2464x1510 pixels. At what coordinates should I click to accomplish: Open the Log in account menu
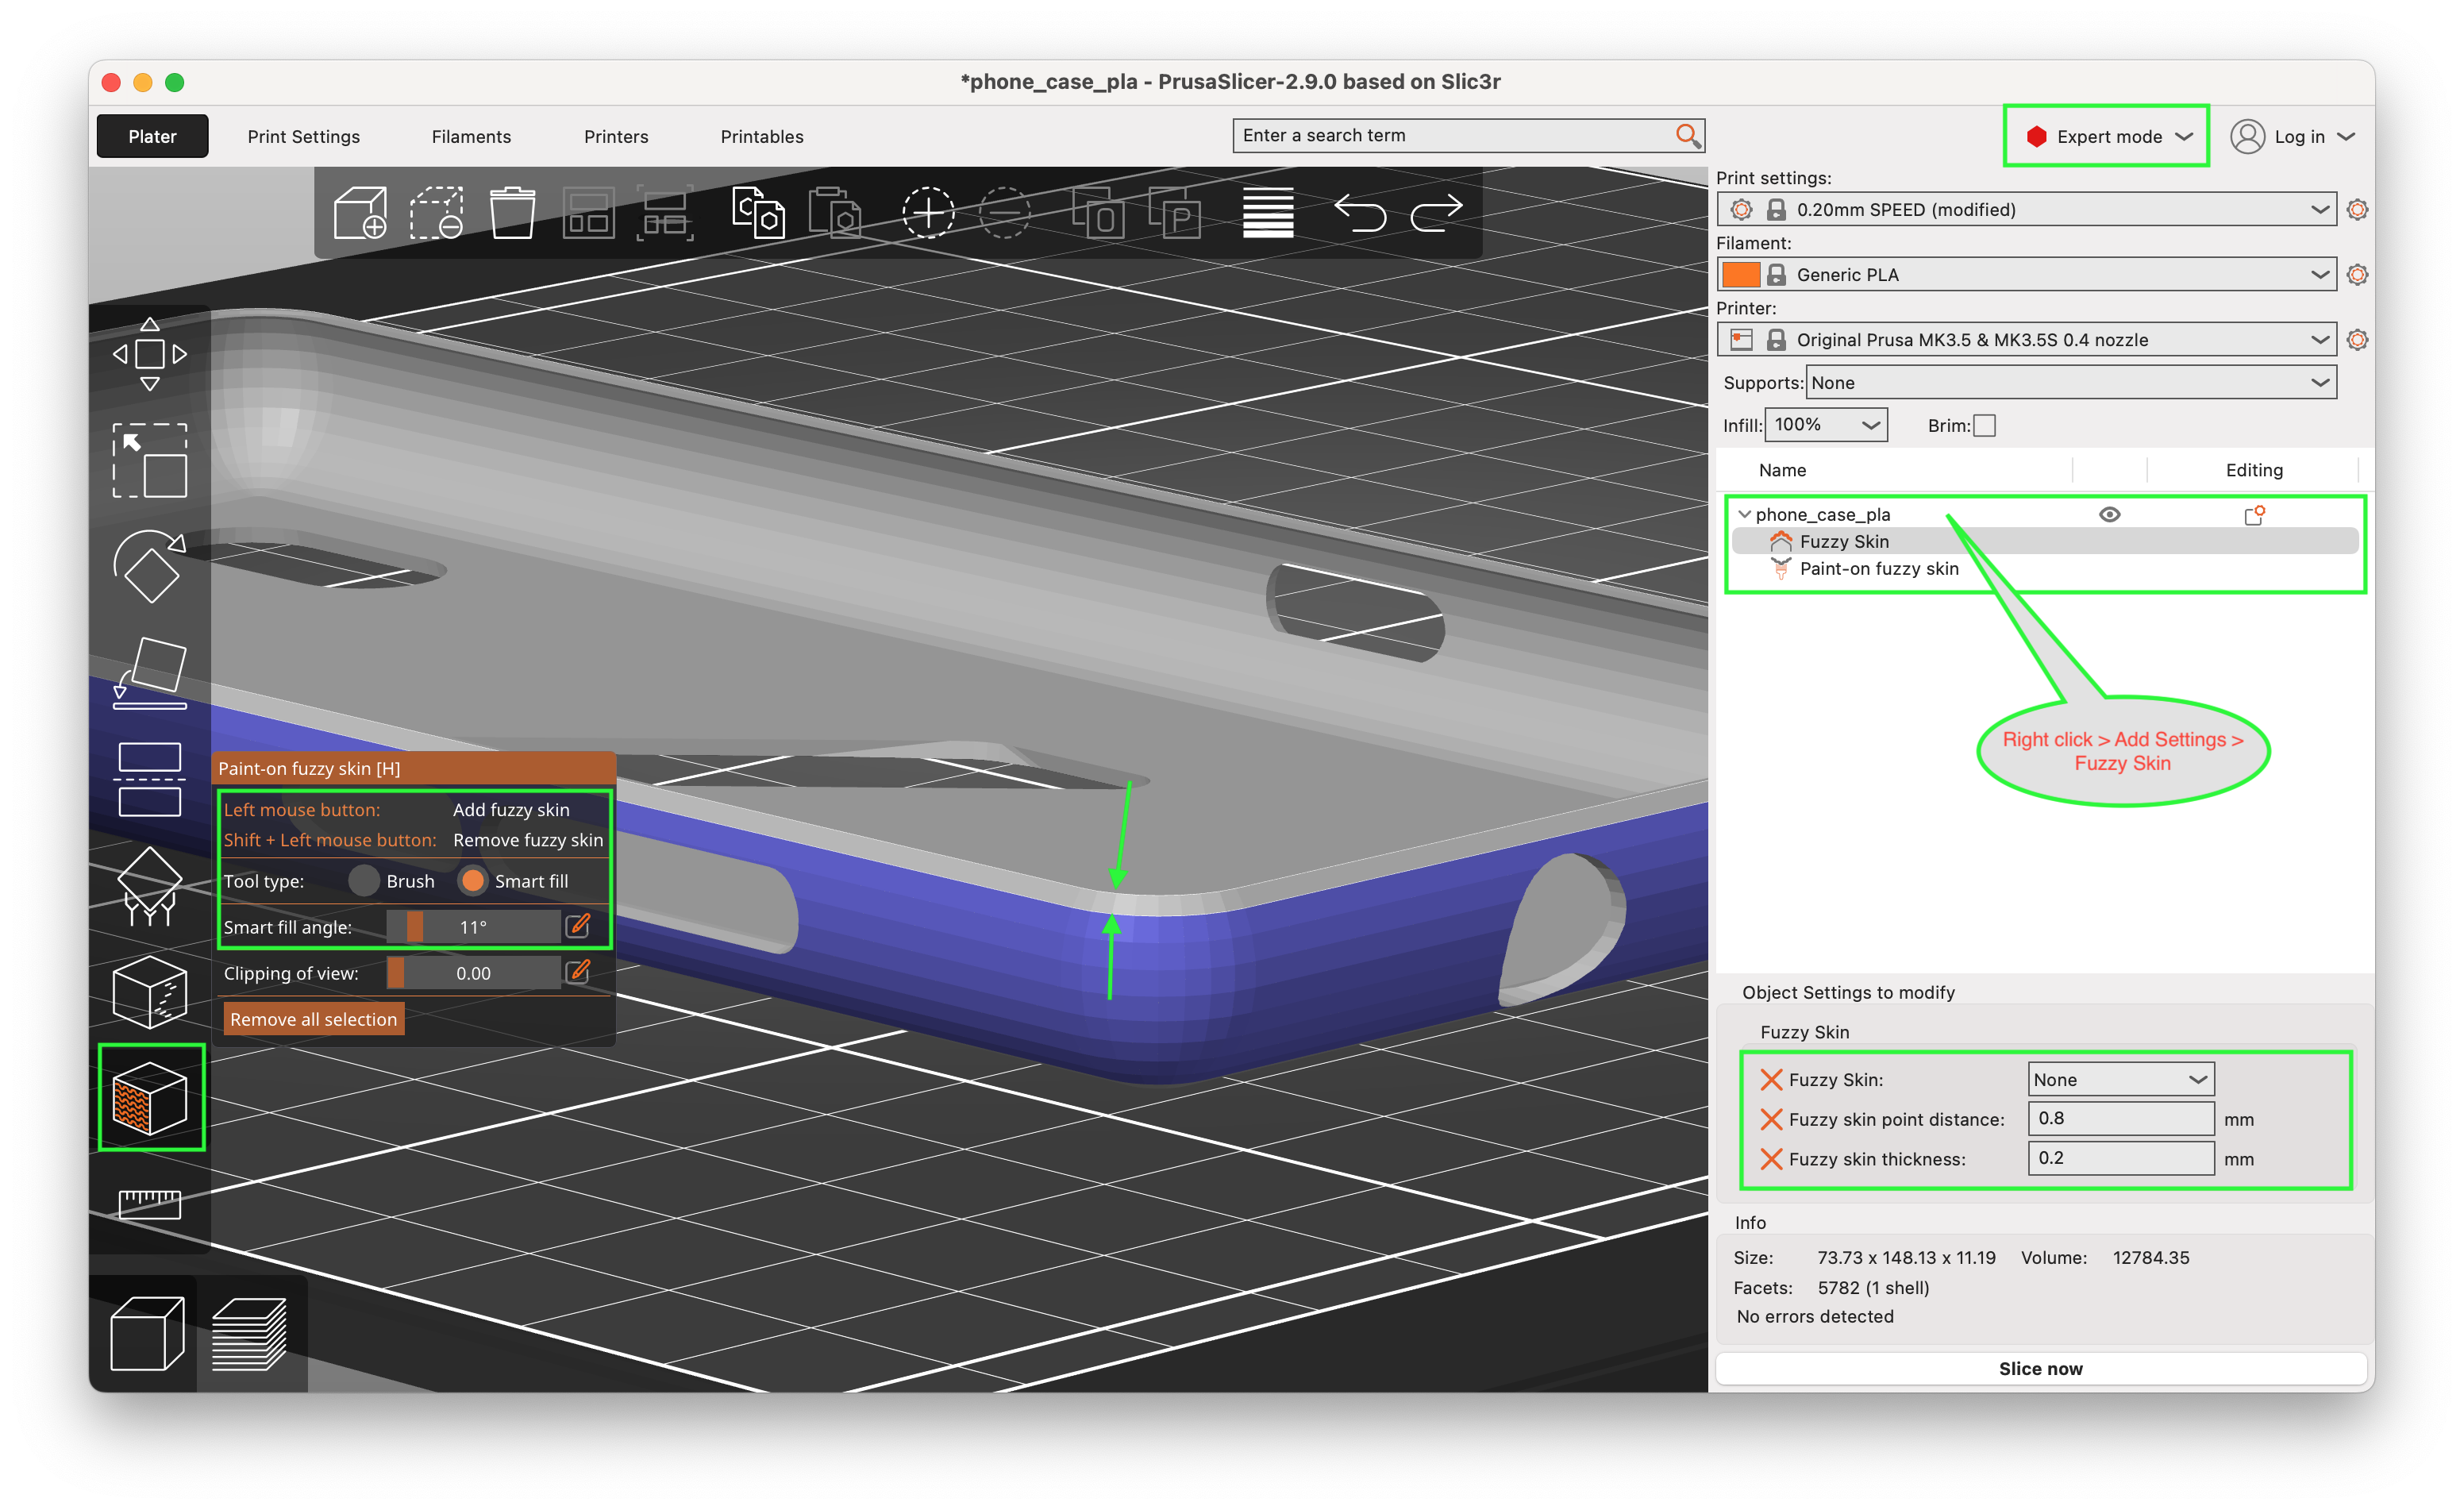tap(2292, 136)
